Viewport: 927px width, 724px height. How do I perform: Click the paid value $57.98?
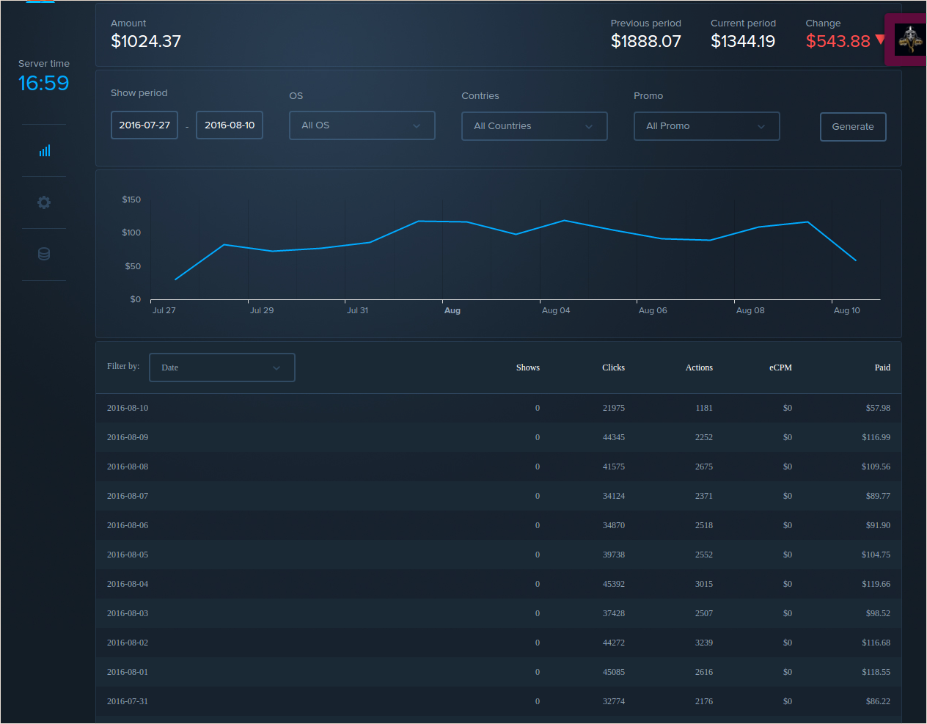pyautogui.click(x=878, y=408)
